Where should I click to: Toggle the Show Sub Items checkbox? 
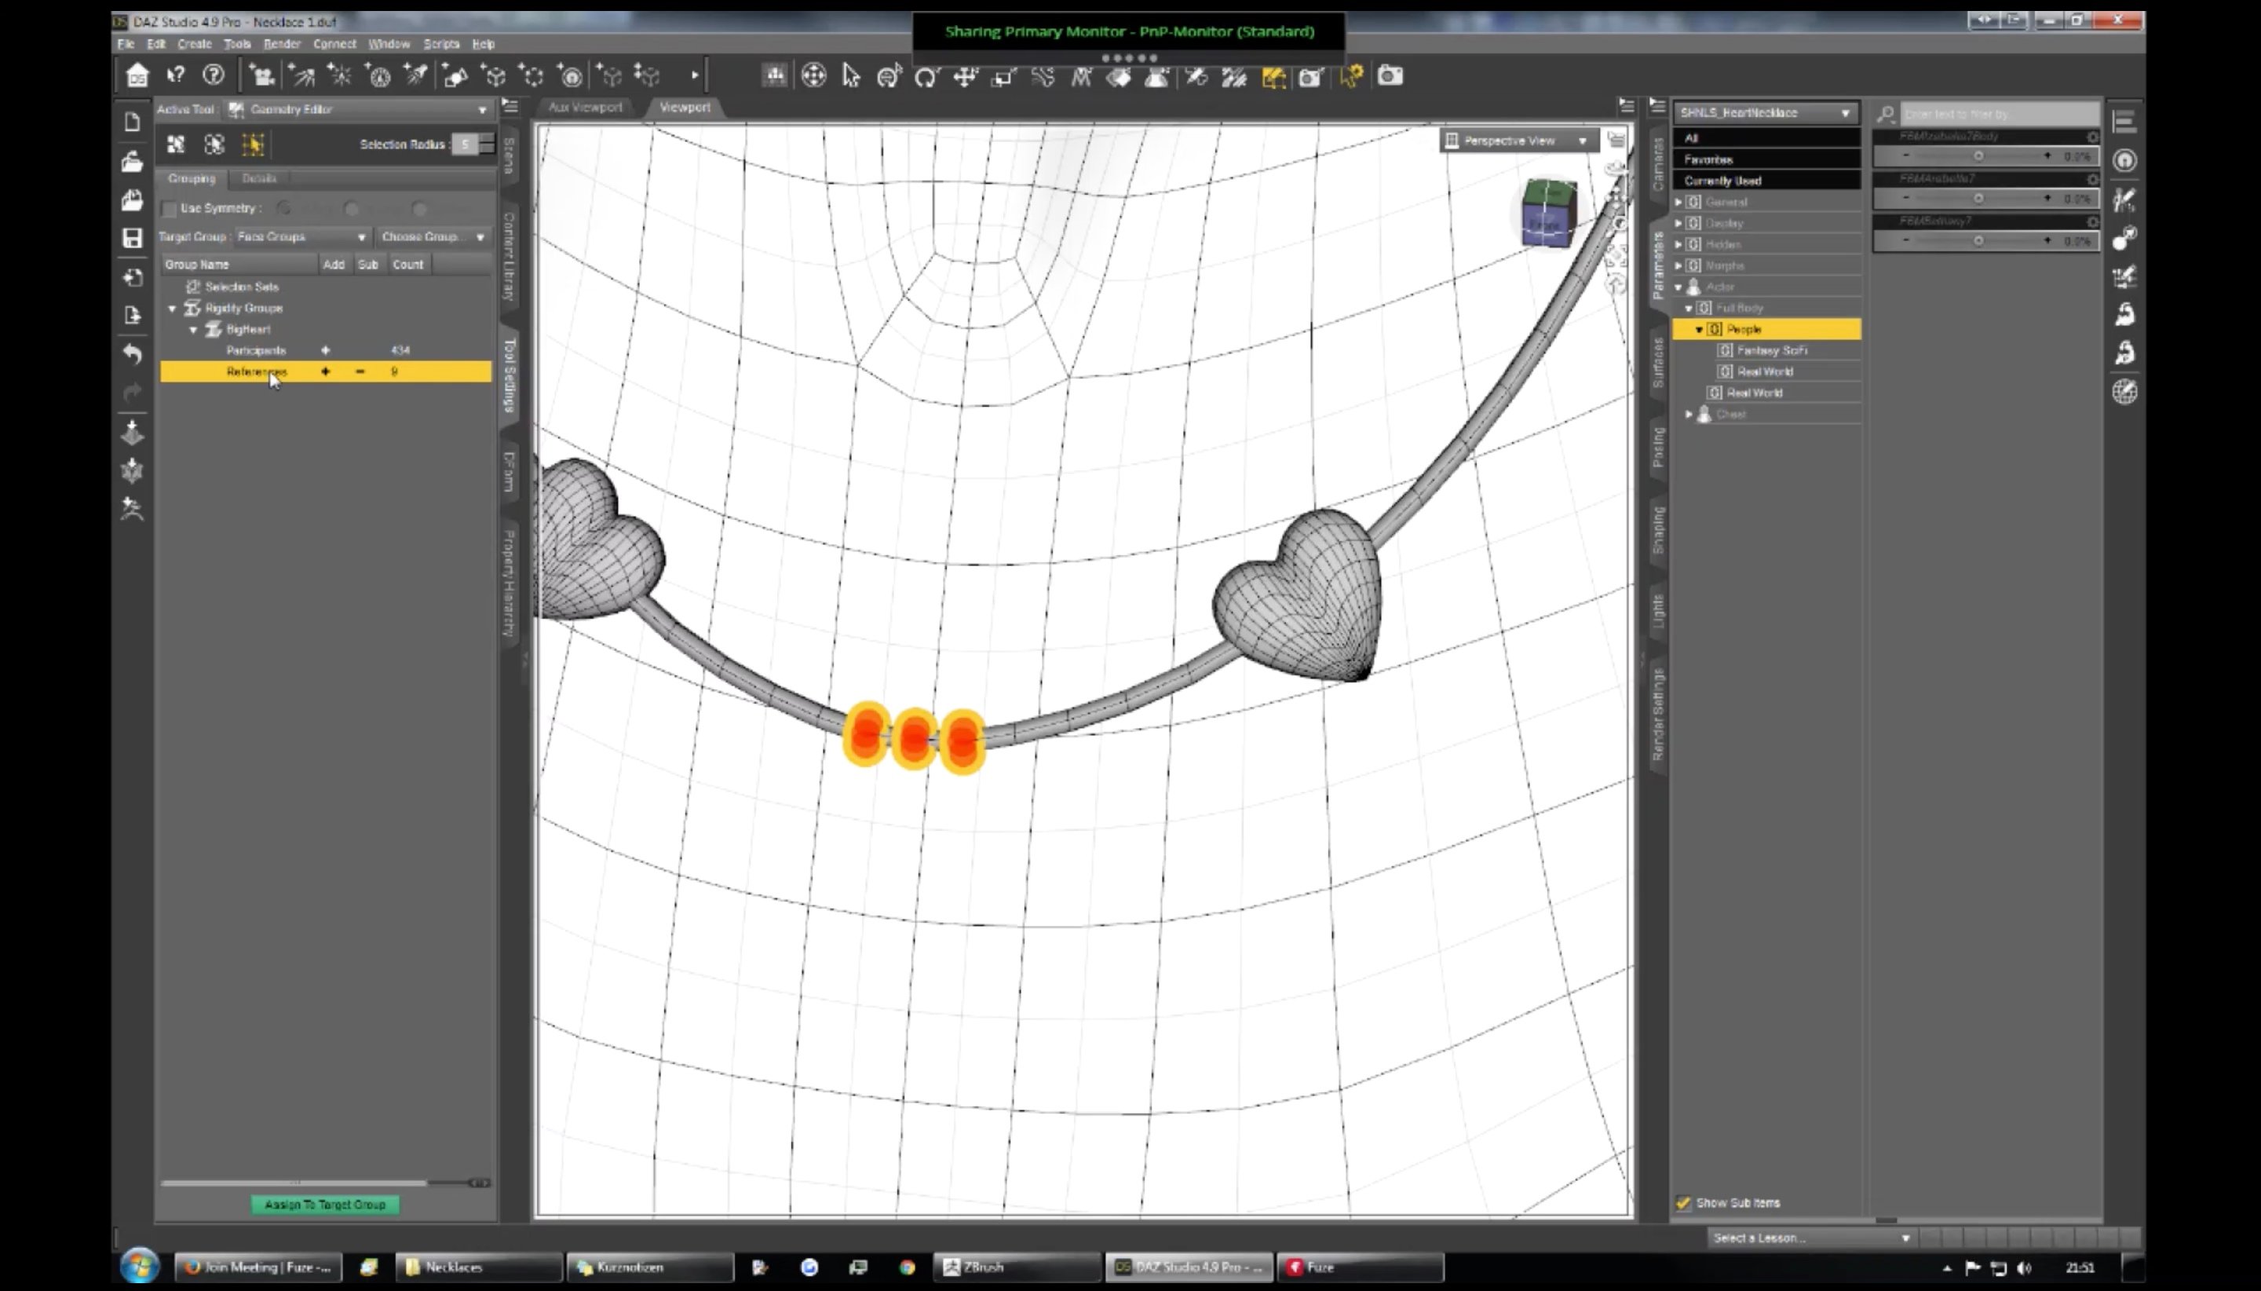click(x=1682, y=1202)
